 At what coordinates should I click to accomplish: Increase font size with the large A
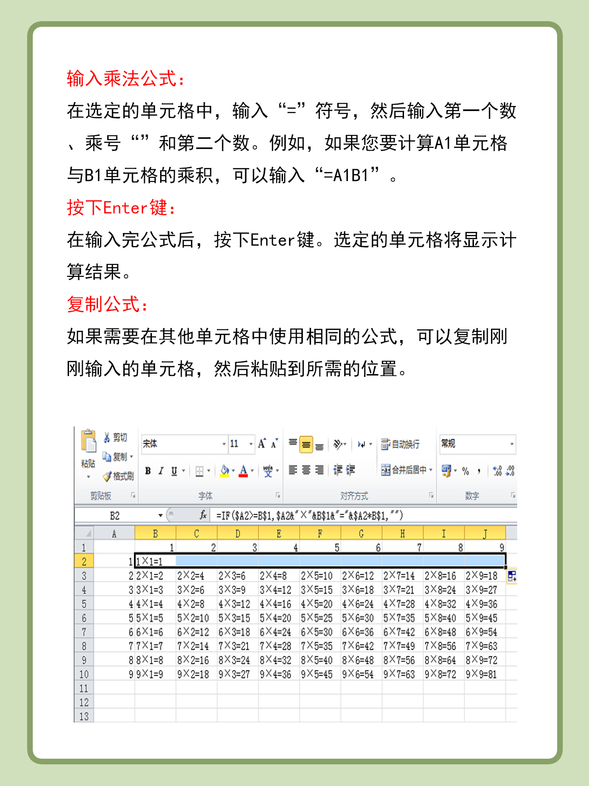(x=261, y=444)
